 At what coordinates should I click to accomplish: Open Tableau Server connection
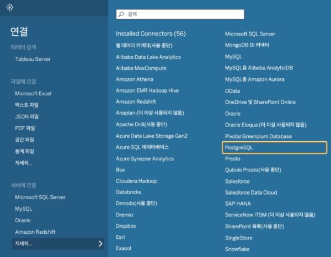point(33,60)
